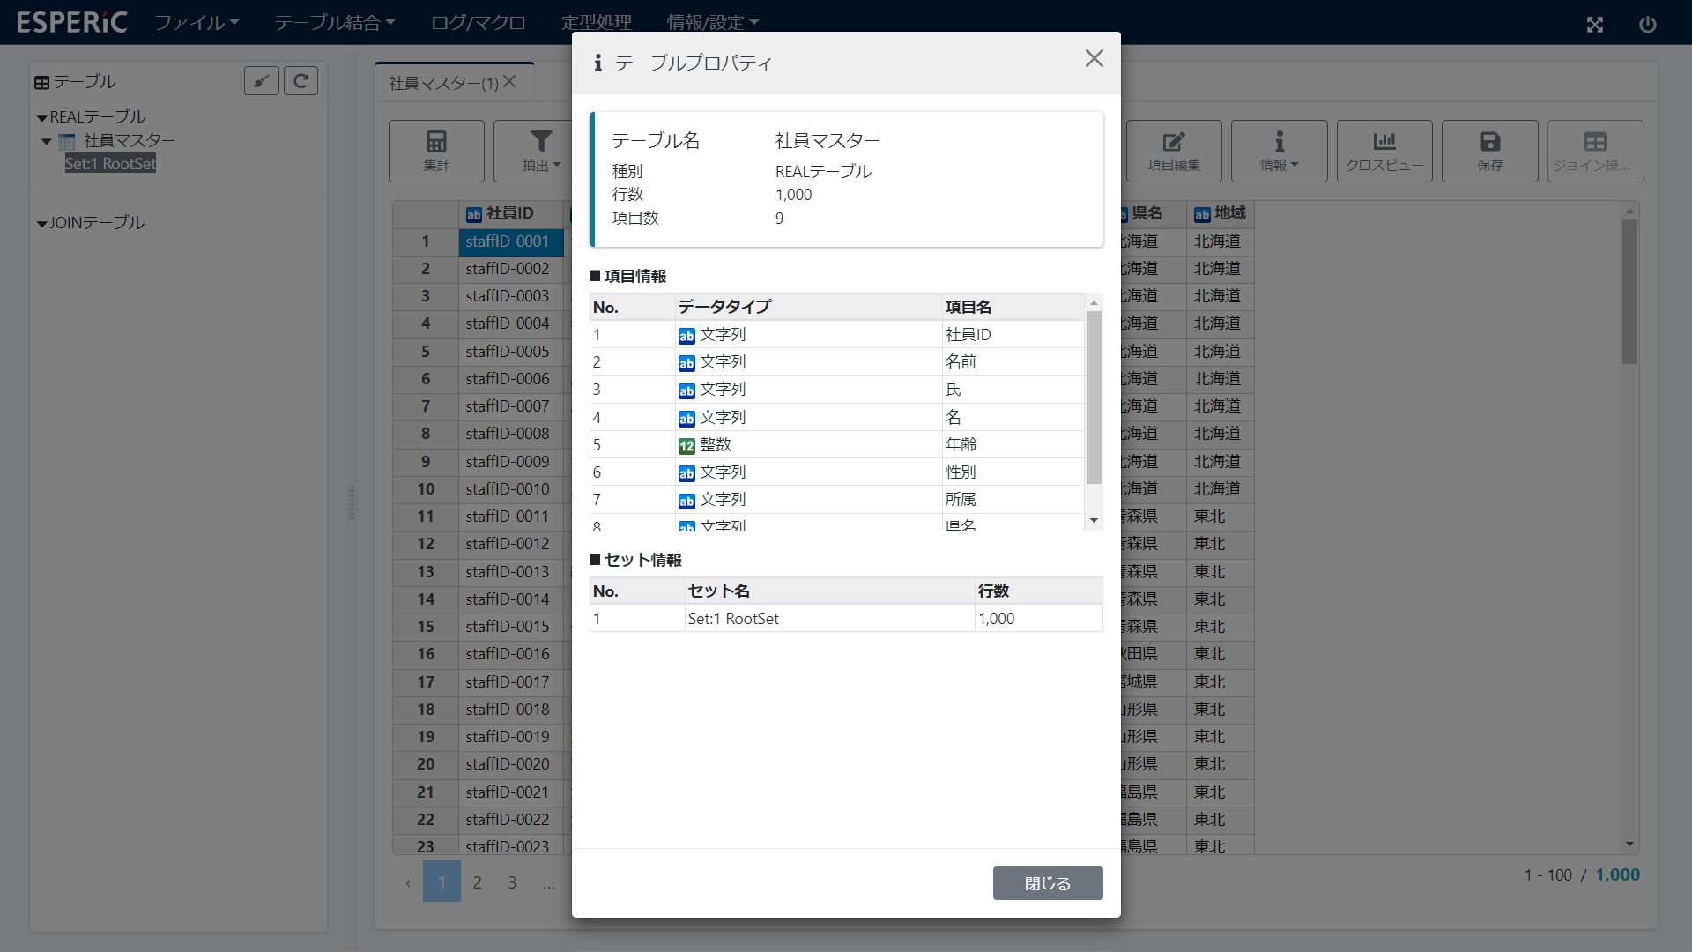This screenshot has height=952, width=1692.
Task: Click the 集計 calculator icon button
Action: tap(436, 142)
